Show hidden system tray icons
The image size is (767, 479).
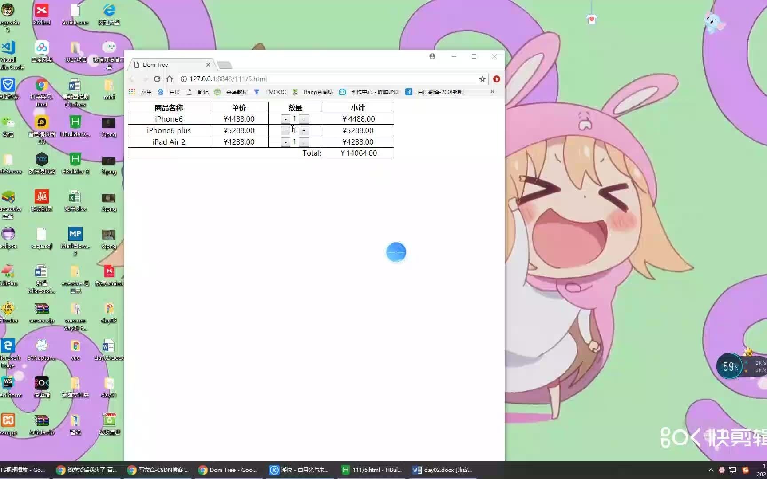(711, 470)
